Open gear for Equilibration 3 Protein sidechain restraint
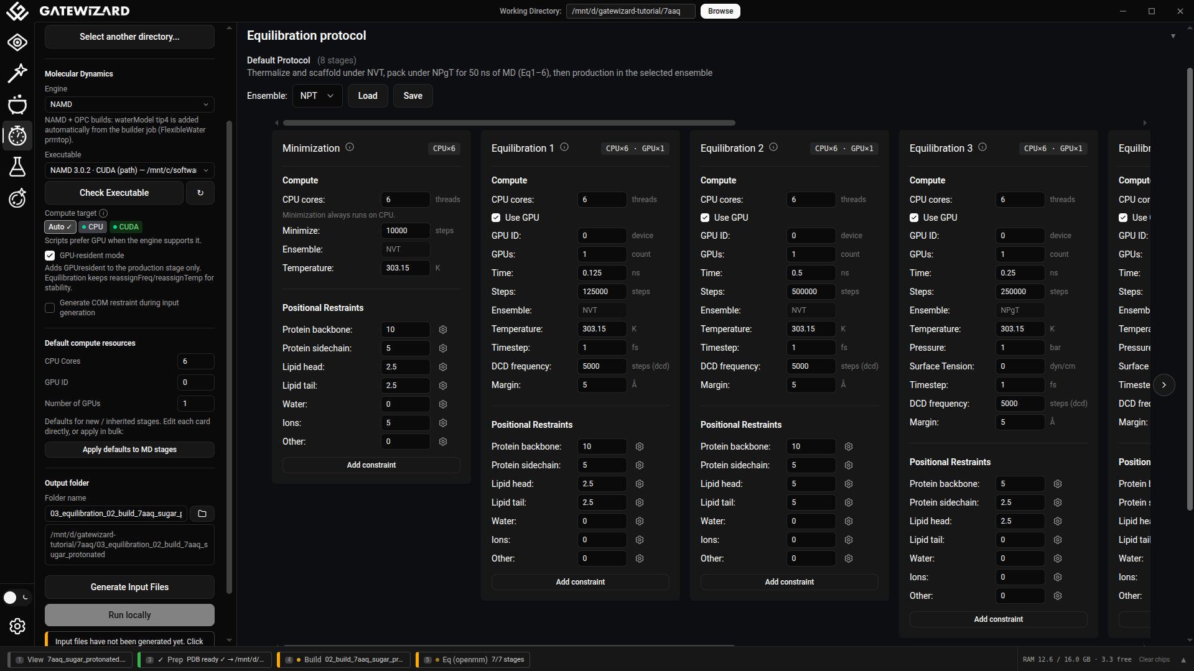The height and width of the screenshot is (671, 1194). click(x=1058, y=502)
